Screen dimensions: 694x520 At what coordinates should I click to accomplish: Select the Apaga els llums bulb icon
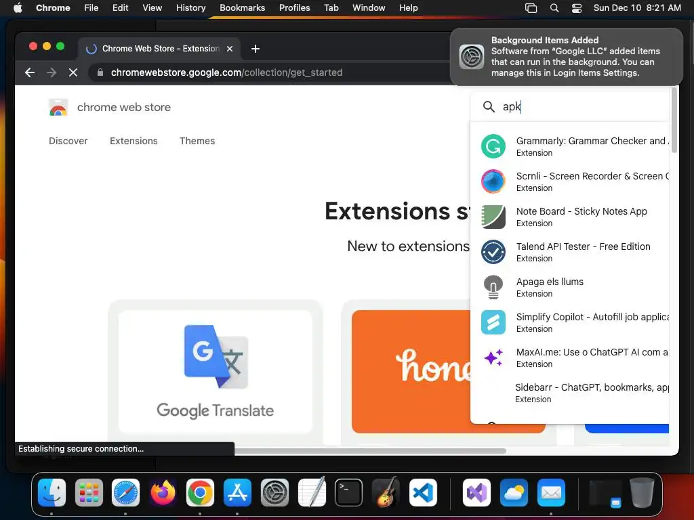493,287
